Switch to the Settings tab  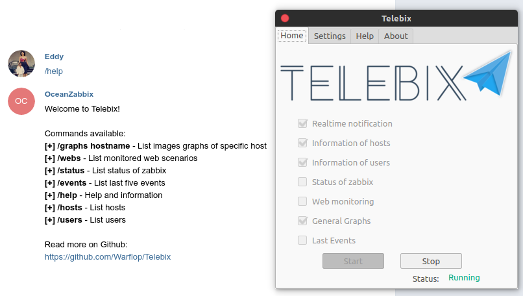(x=330, y=36)
